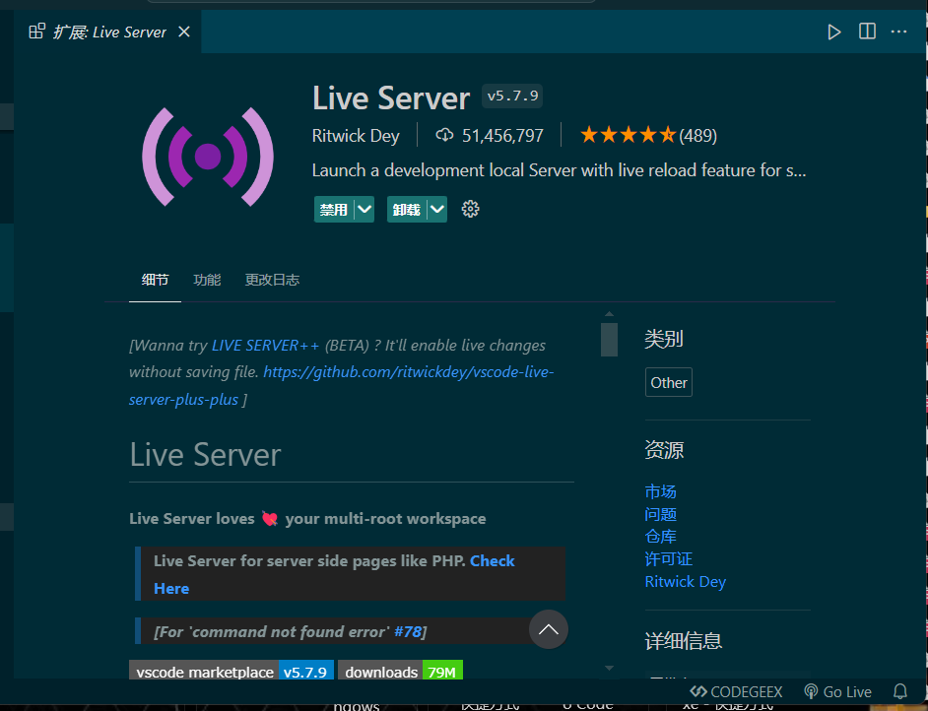Image resolution: width=928 pixels, height=711 pixels.
Task: Click the downloads 79M badge
Action: 401,672
